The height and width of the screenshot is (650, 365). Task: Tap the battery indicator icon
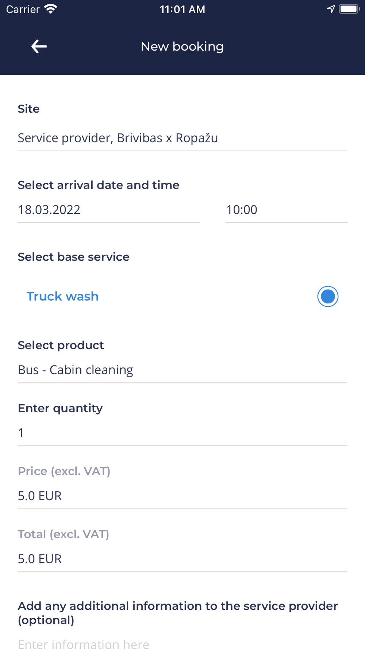click(x=349, y=9)
